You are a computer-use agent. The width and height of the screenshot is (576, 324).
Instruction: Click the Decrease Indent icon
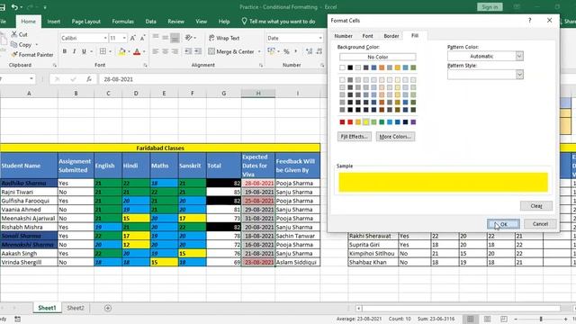tap(188, 51)
